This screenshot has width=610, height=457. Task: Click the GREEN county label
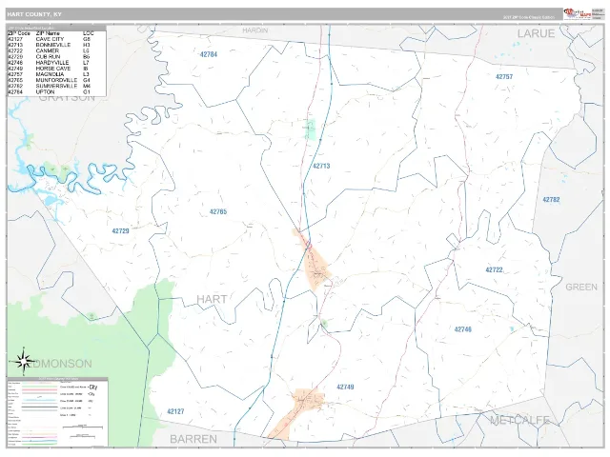coord(581,288)
